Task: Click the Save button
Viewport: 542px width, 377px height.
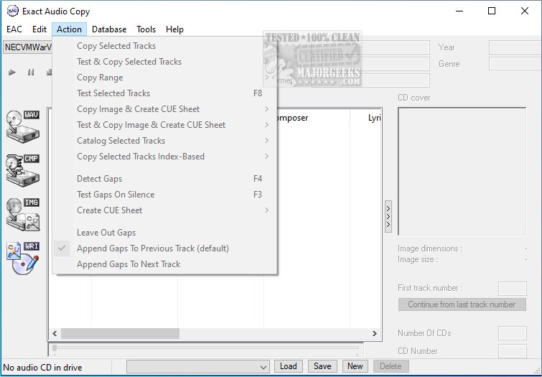Action: (x=322, y=366)
